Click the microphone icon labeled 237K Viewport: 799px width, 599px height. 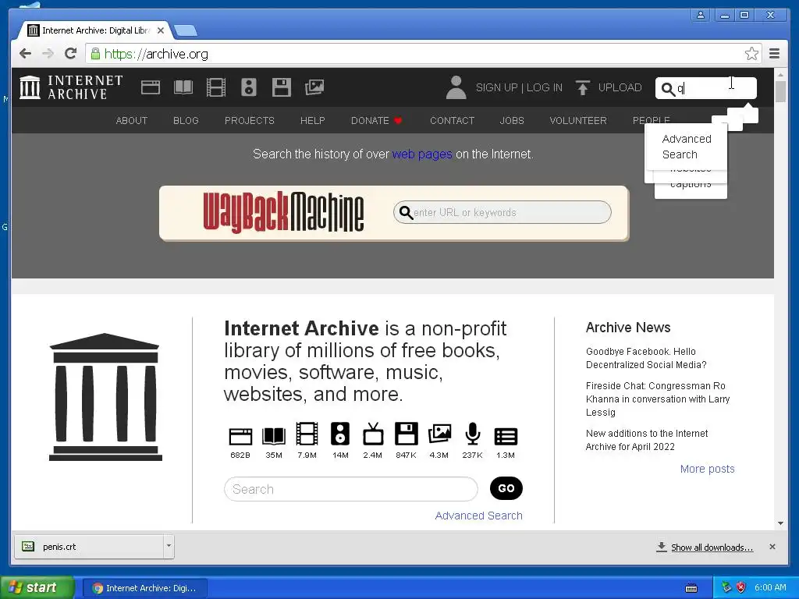tap(472, 434)
